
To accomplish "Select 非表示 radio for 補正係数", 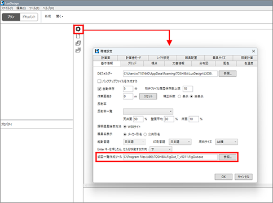I will [191, 96].
